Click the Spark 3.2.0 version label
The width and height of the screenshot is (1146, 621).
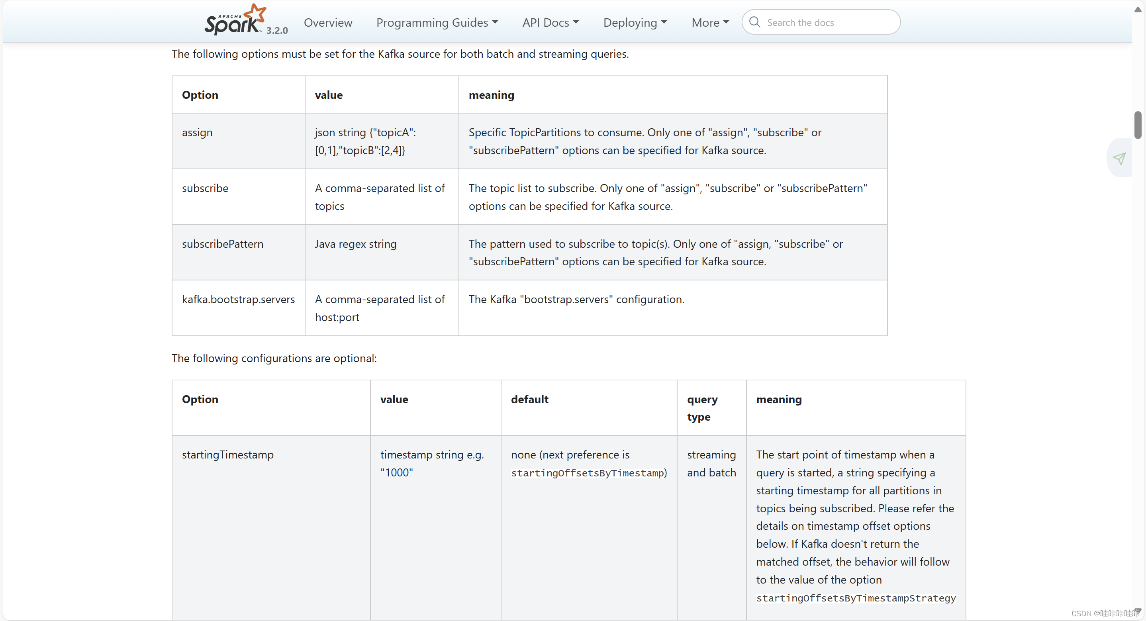click(277, 30)
